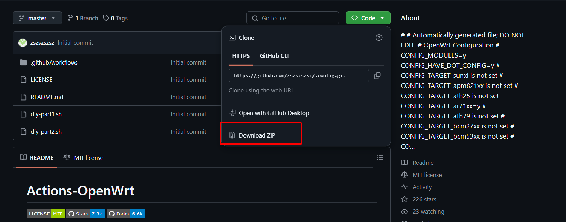Open the green Code dropdown button

[368, 18]
